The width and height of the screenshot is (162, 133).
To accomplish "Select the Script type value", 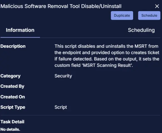I will point(61,107).
